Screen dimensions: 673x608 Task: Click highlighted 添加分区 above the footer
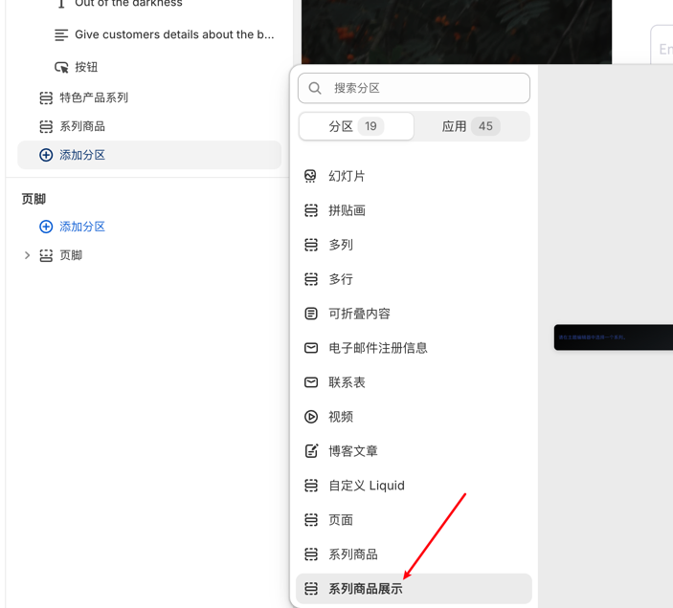pyautogui.click(x=149, y=155)
